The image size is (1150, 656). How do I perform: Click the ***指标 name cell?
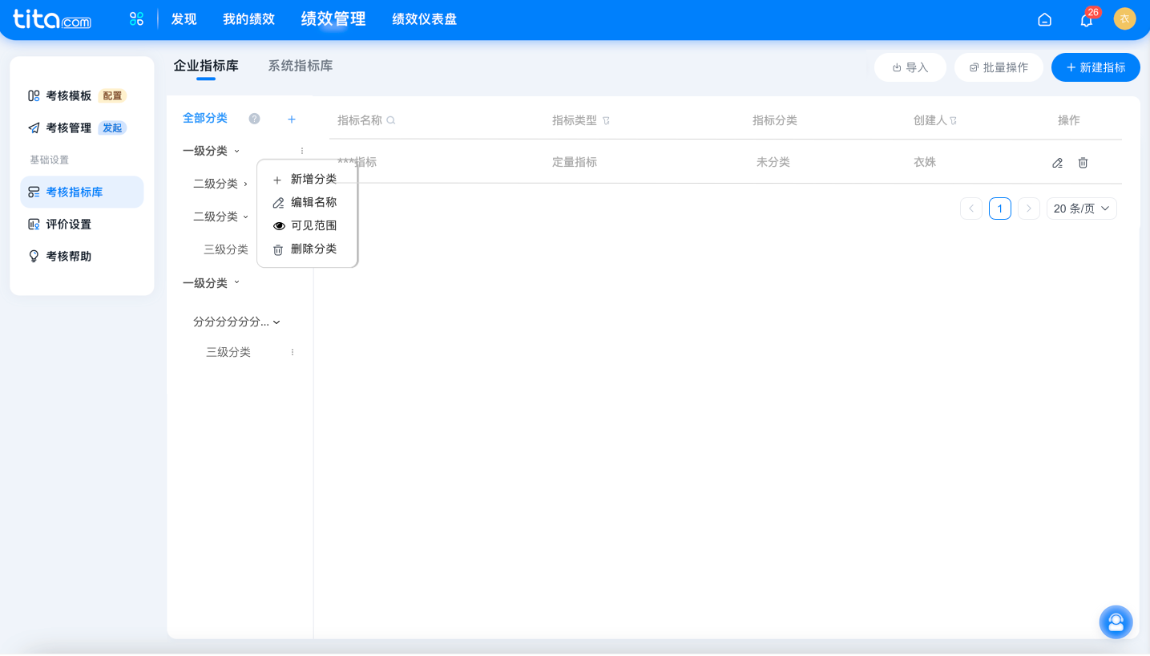click(x=357, y=162)
